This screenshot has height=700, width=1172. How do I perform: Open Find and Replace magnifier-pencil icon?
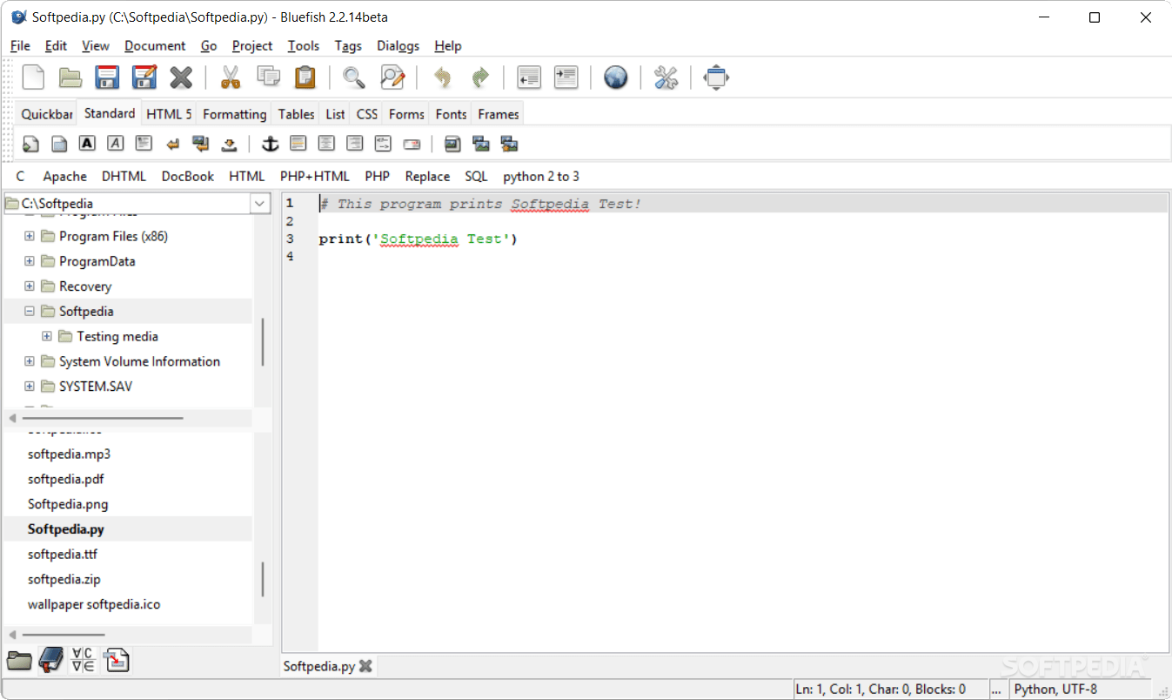point(392,77)
